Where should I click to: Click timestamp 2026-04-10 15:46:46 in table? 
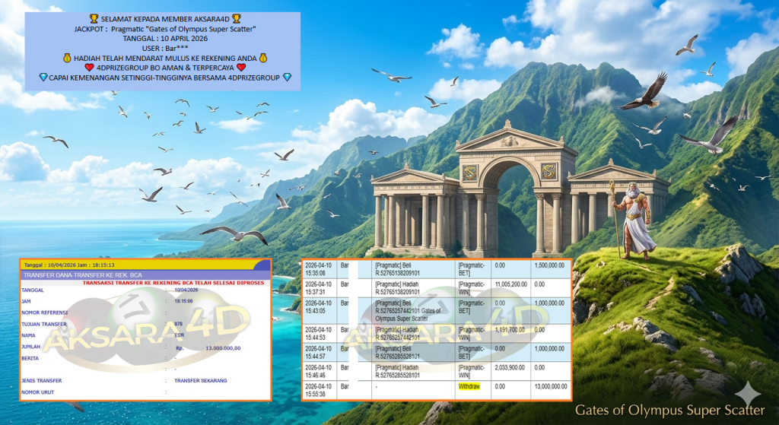319,371
